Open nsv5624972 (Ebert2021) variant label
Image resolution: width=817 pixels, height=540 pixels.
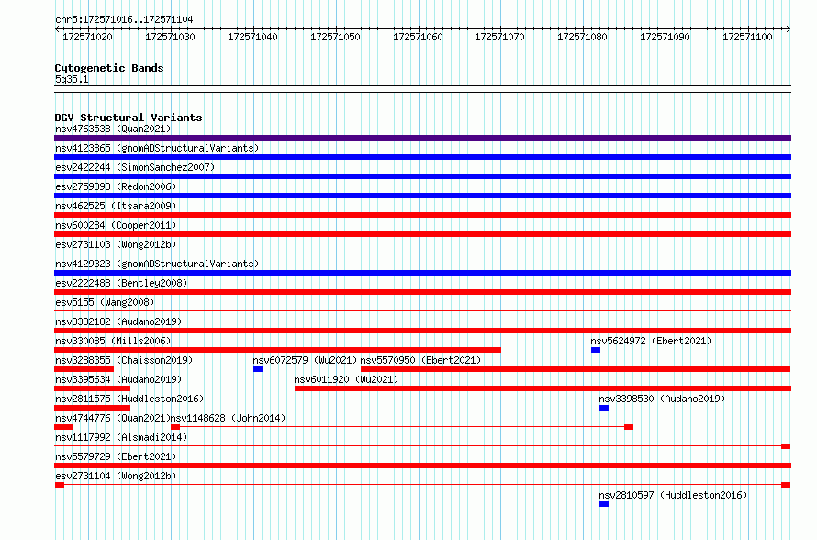coord(651,341)
